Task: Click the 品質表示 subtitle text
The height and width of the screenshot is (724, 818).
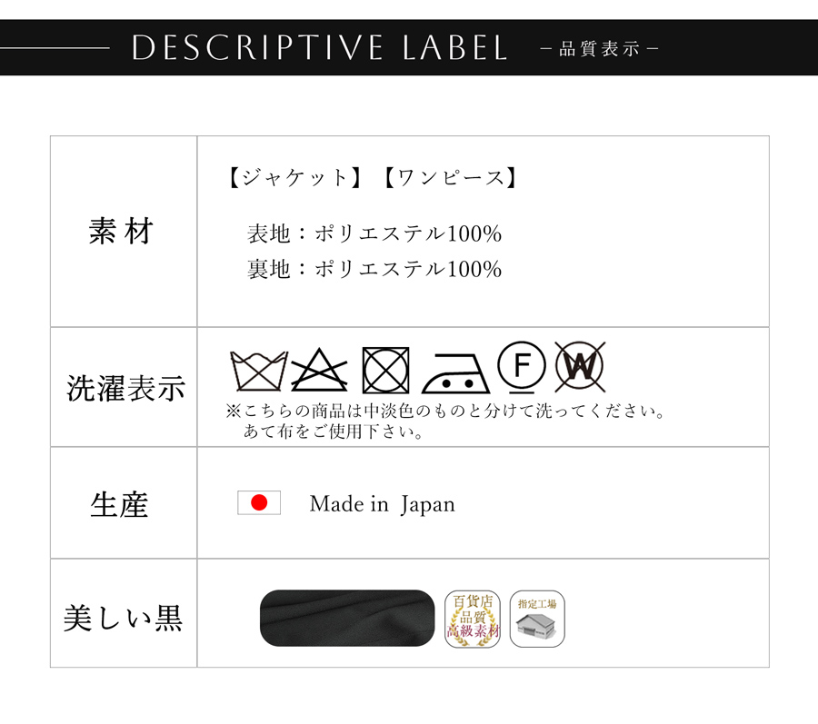Action: click(x=600, y=49)
